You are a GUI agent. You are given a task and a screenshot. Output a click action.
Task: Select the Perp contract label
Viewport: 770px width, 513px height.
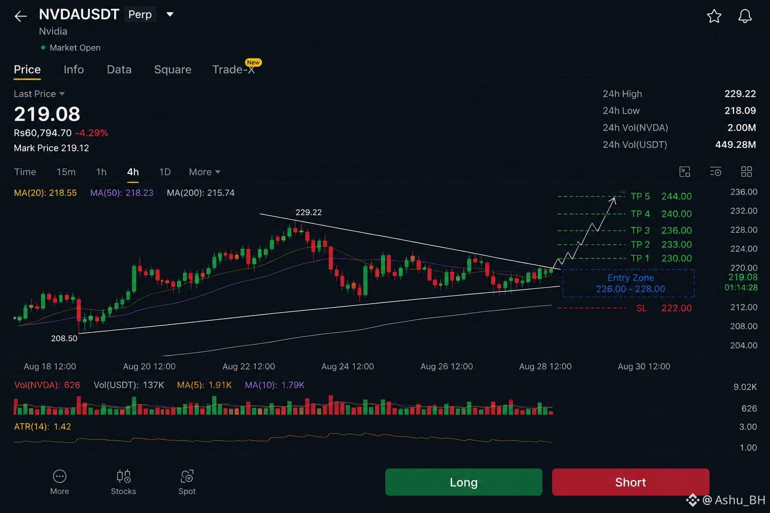140,15
